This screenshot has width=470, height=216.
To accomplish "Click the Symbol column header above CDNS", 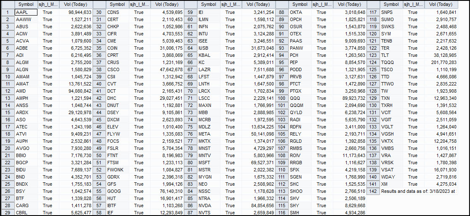I will point(117,5).
